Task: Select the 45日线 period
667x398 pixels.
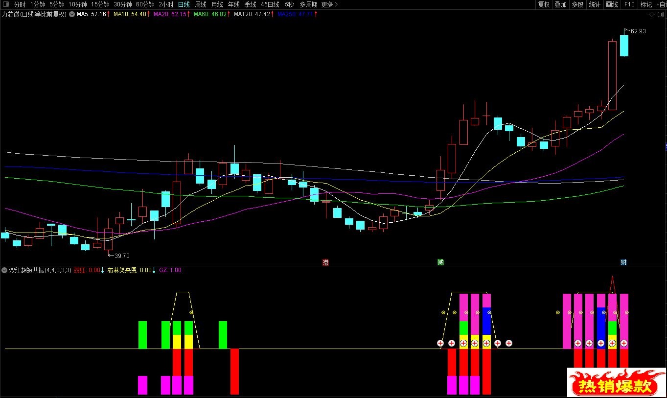Action: [x=270, y=4]
